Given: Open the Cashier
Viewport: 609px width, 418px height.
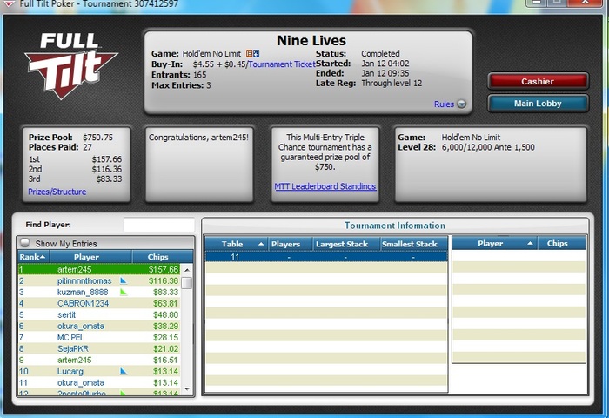Looking at the screenshot, I should pos(538,81).
